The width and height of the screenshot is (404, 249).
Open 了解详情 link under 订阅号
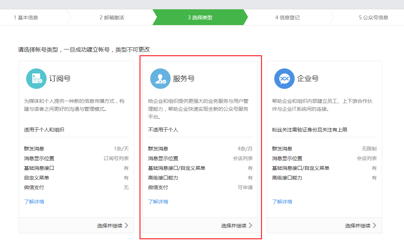(34, 202)
